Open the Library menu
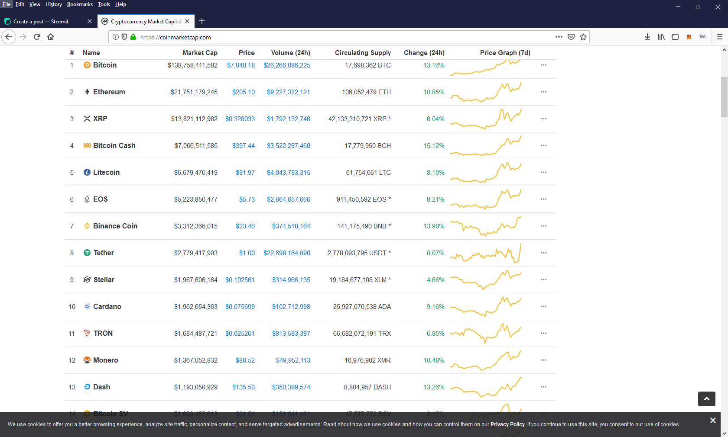The height and width of the screenshot is (437, 728). coord(661,37)
